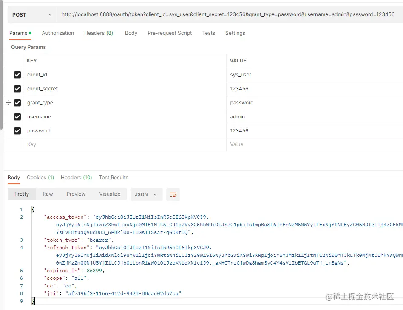Uncheck the grant_type parameter checkbox
This screenshot has height=310, width=403.
coord(17,103)
